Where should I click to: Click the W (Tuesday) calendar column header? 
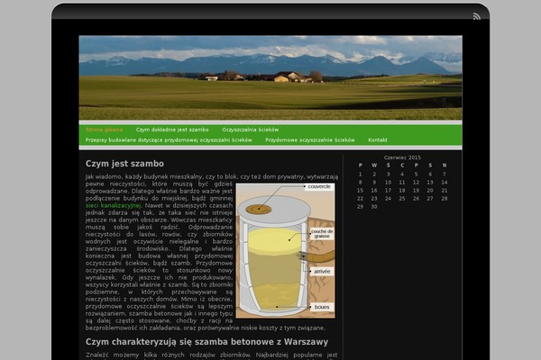(x=374, y=166)
